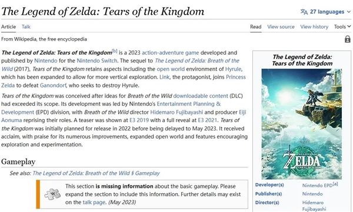353x212 pixels.
Task: Open the Hidemaro Fujibayashi link in the intro
Action: 176,112
